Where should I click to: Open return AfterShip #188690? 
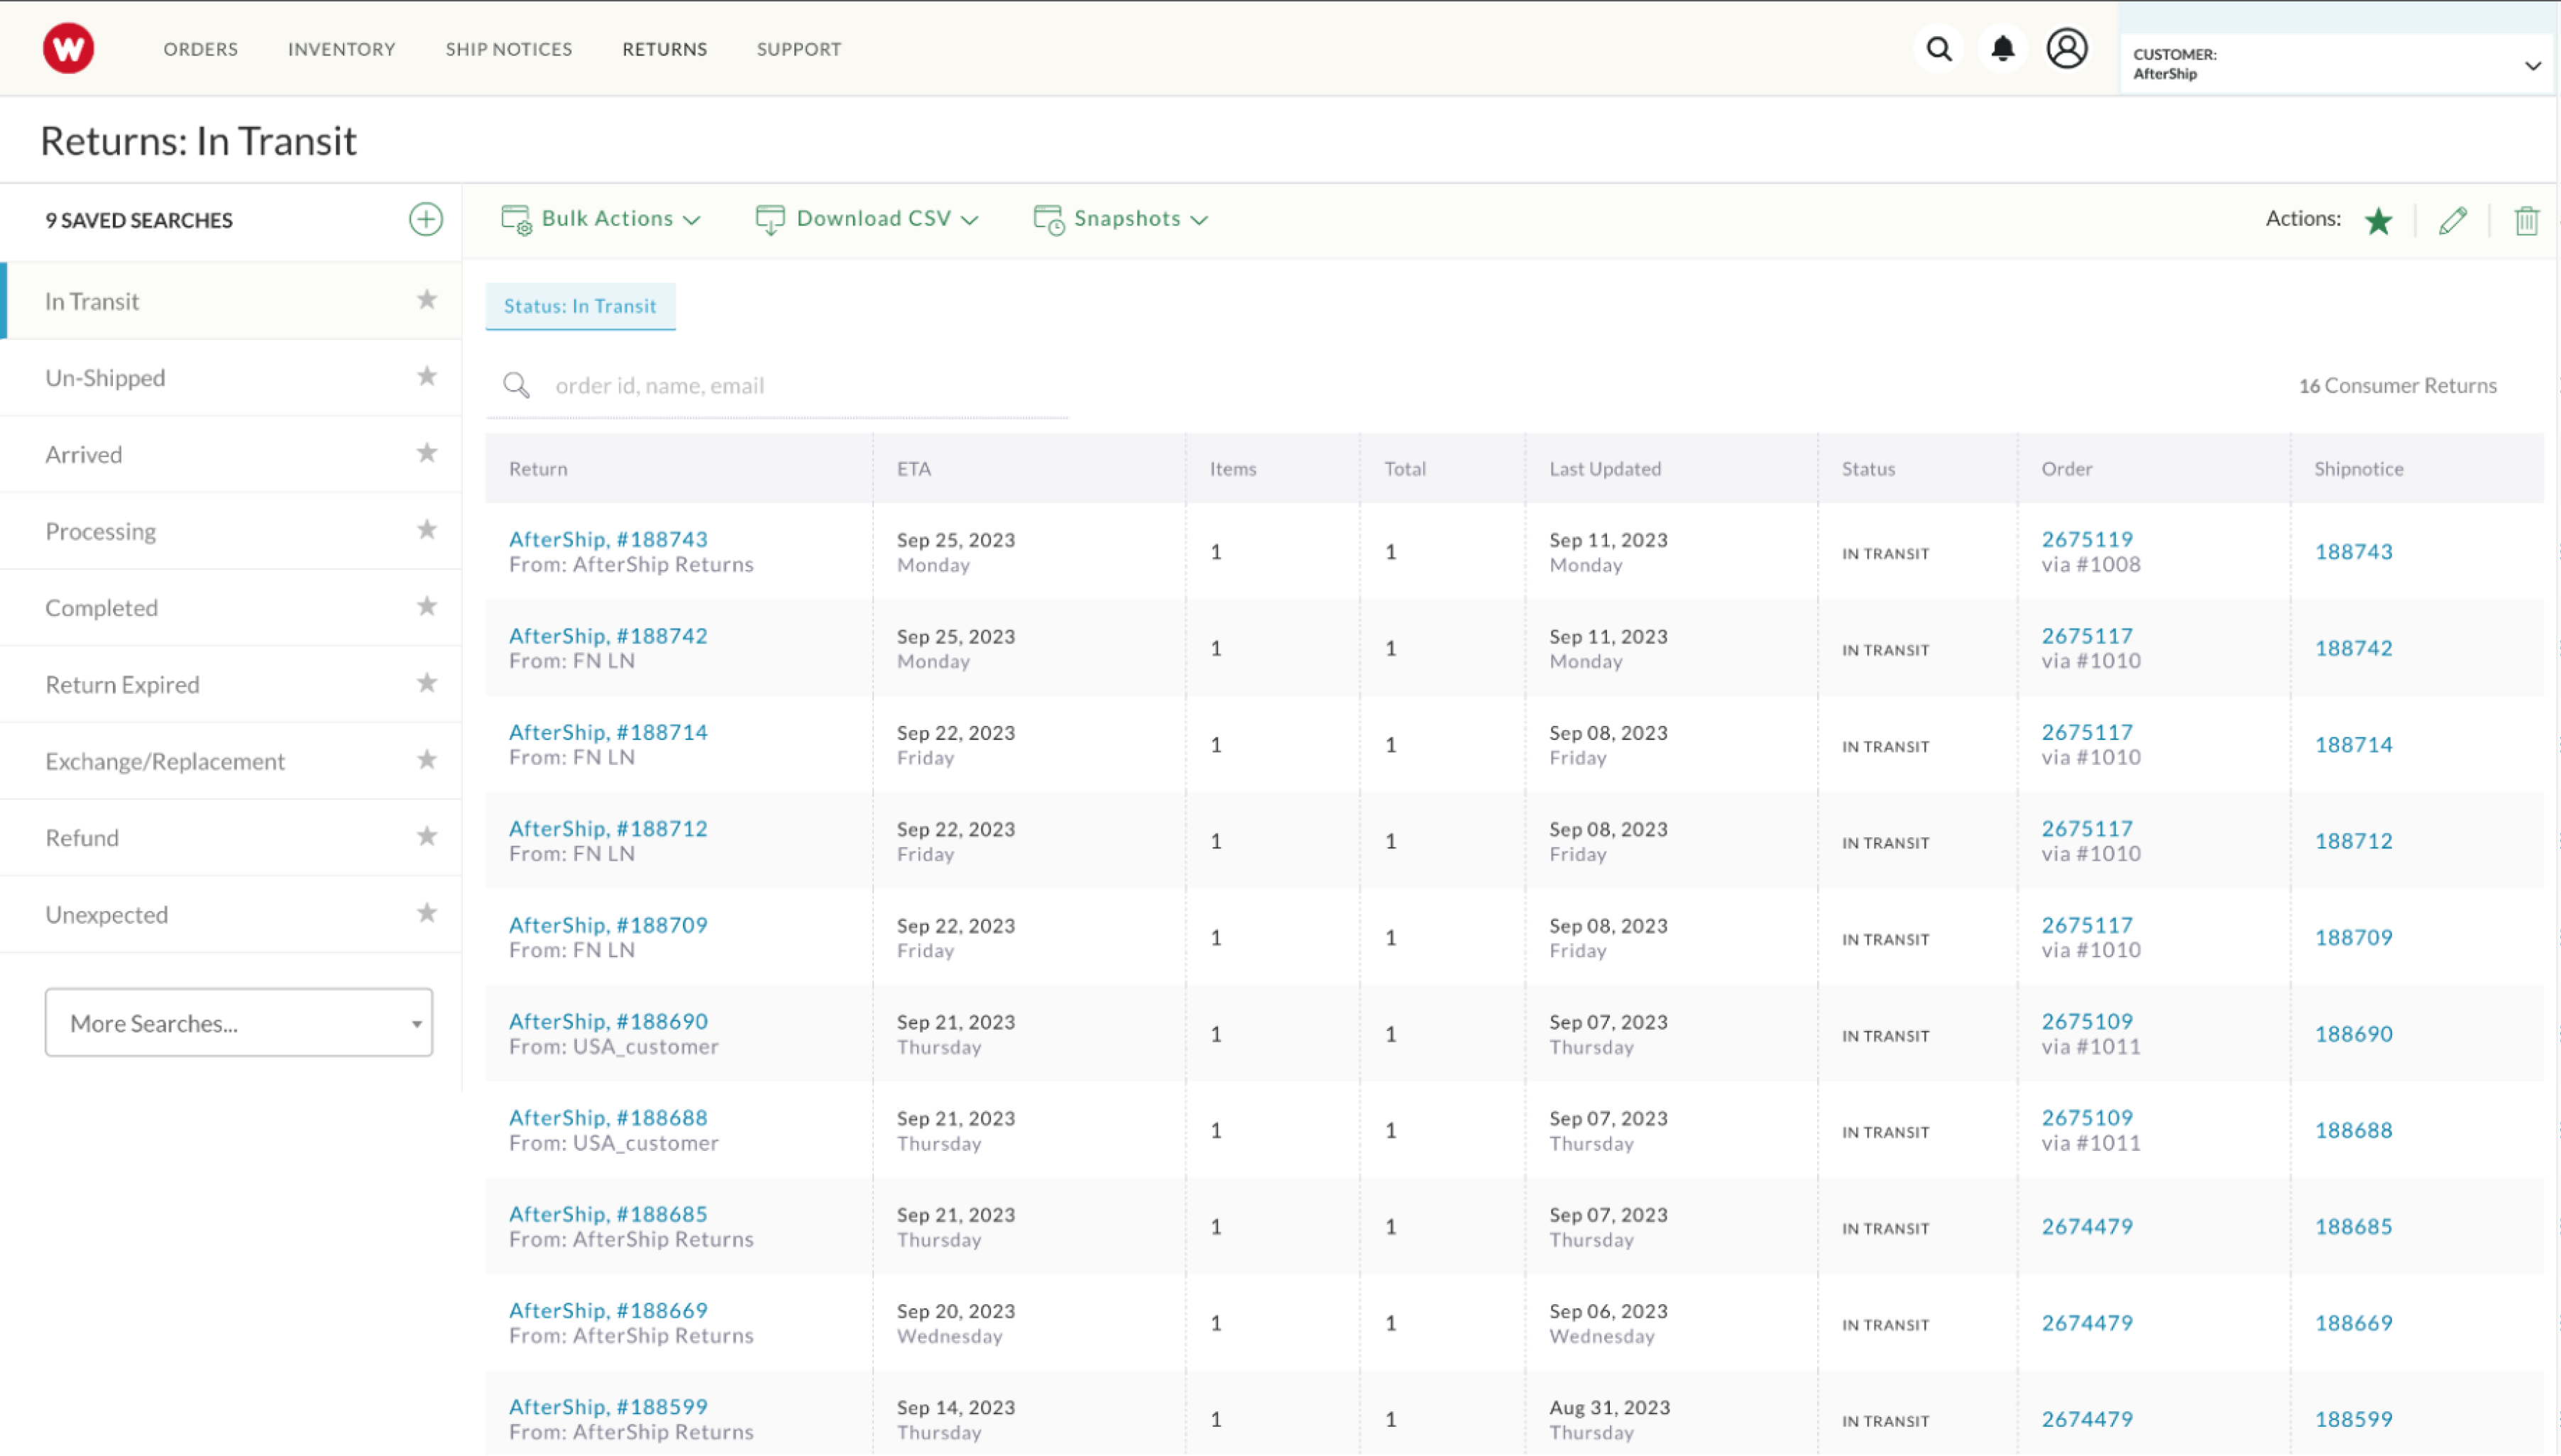(608, 1021)
